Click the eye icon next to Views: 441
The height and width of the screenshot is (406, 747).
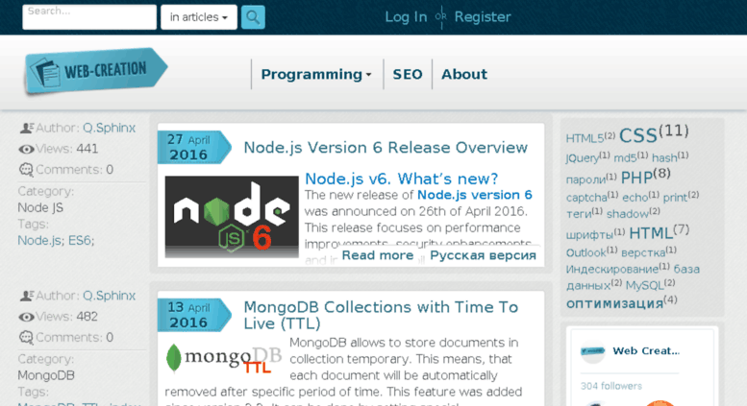point(26,150)
